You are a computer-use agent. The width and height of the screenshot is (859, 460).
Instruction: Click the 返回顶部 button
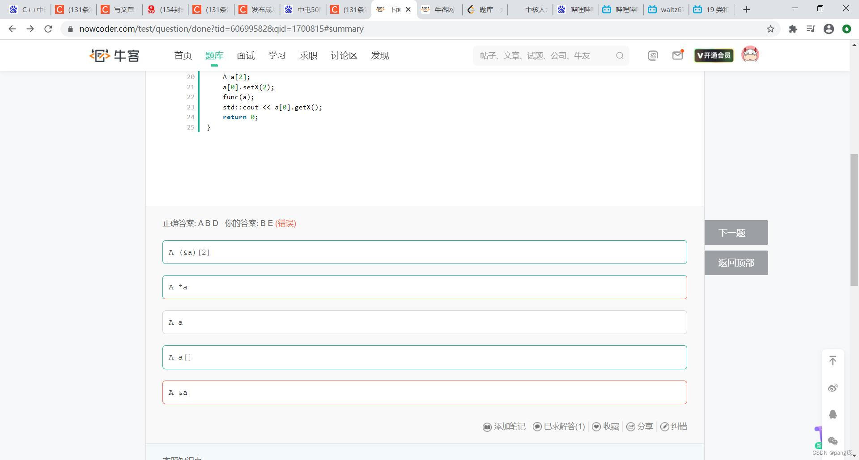pyautogui.click(x=736, y=263)
